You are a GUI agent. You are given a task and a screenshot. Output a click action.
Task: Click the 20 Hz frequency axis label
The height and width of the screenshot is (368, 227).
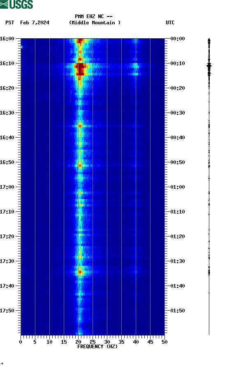tap(78, 342)
